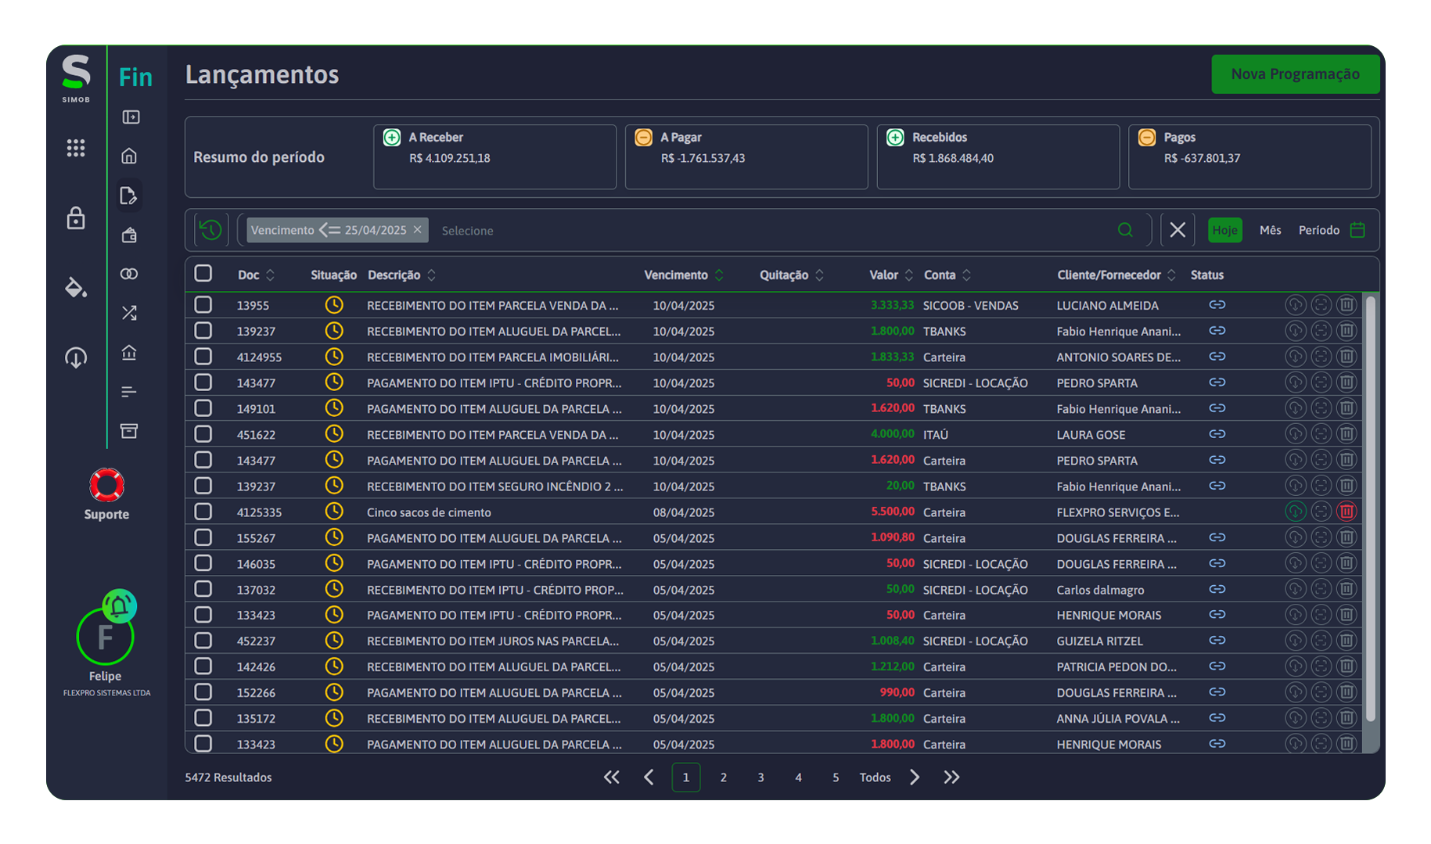Click the download circle icon in left sidebar
This screenshot has width=1431, height=844.
pyautogui.click(x=76, y=357)
